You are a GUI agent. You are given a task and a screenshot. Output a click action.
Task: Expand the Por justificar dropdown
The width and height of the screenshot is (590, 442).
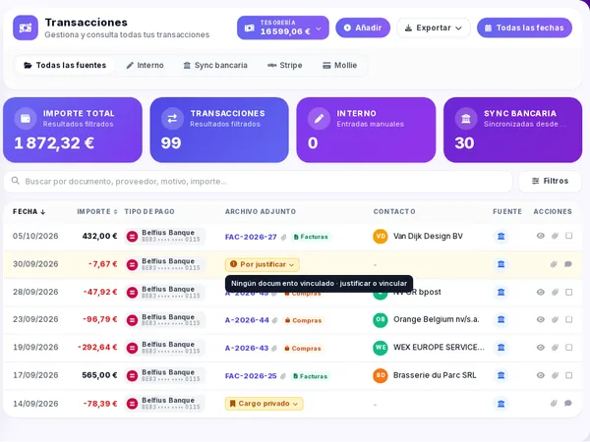(x=263, y=264)
